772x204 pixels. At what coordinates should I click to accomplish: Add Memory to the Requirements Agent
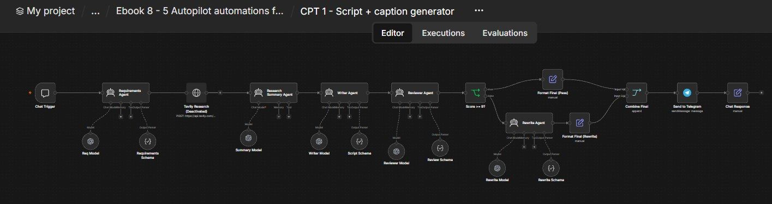tap(121, 116)
